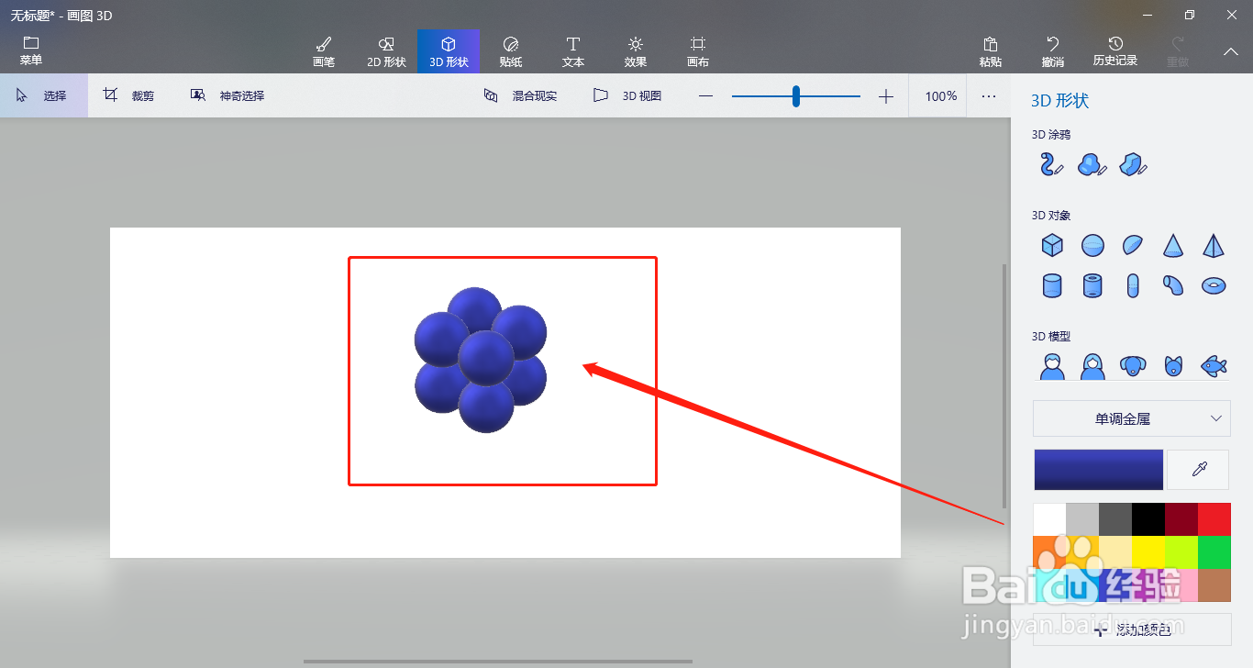Image resolution: width=1253 pixels, height=668 pixels.
Task: Choose the black color swatch
Action: coord(1148,519)
